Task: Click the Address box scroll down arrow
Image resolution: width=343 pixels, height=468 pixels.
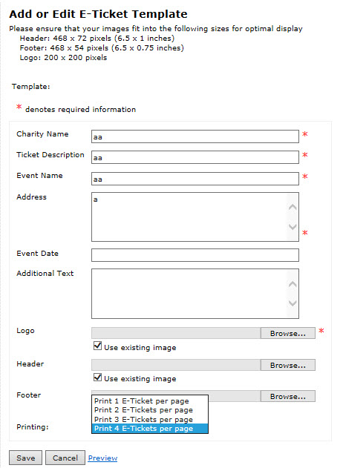Action: (293, 226)
